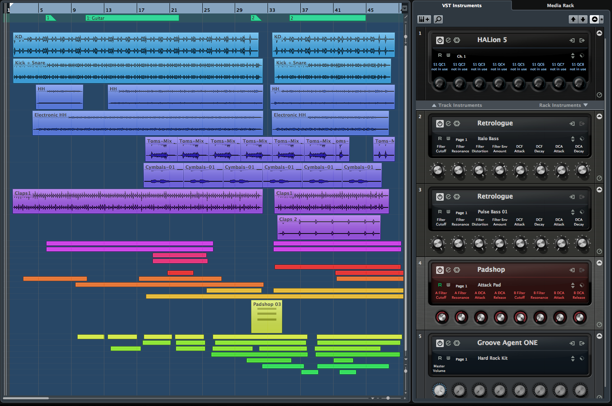Open the edit panel for Groove Agent ONE
The width and height of the screenshot is (612, 406).
coord(448,343)
